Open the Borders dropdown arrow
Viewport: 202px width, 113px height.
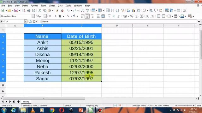coord(173,16)
